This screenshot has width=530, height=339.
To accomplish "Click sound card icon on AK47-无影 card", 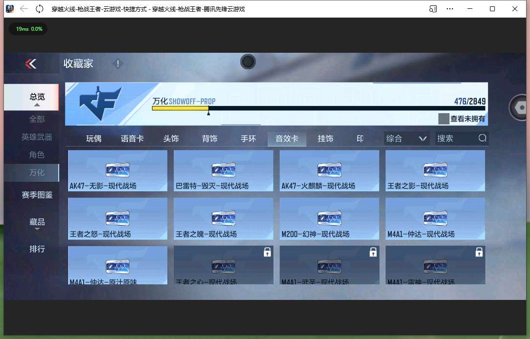I will coord(118,170).
